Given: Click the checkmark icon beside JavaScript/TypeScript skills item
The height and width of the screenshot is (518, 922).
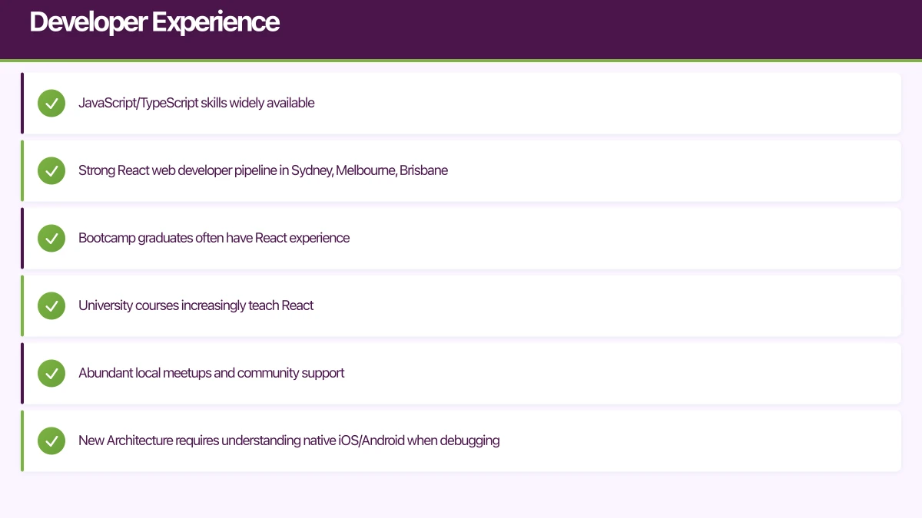Looking at the screenshot, I should point(51,103).
